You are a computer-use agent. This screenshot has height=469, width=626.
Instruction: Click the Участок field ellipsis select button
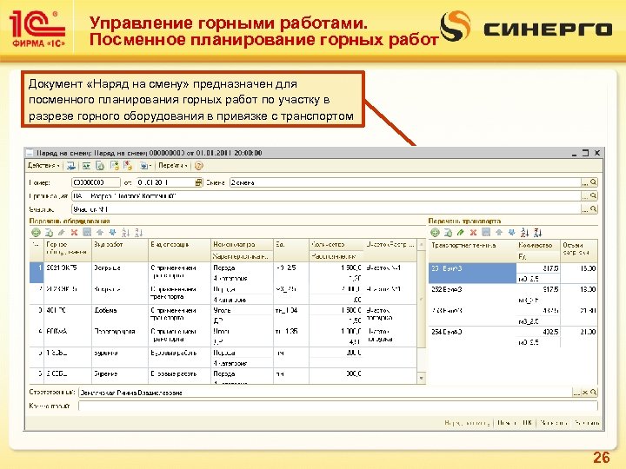pyautogui.click(x=585, y=209)
